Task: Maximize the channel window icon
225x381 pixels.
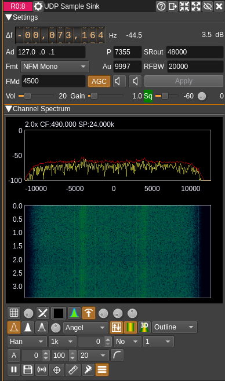Action: tap(196, 6)
